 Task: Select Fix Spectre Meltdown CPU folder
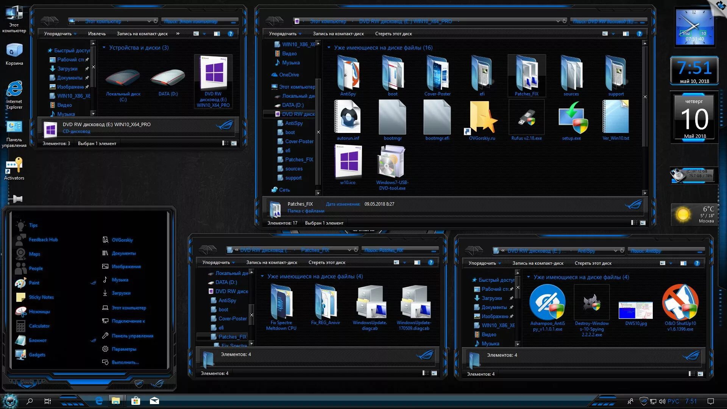pyautogui.click(x=281, y=307)
